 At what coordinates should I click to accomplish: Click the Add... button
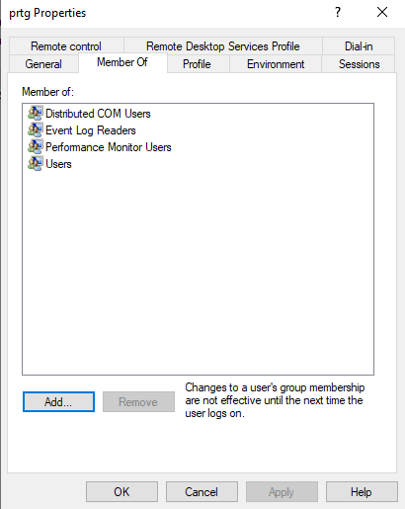coord(58,402)
